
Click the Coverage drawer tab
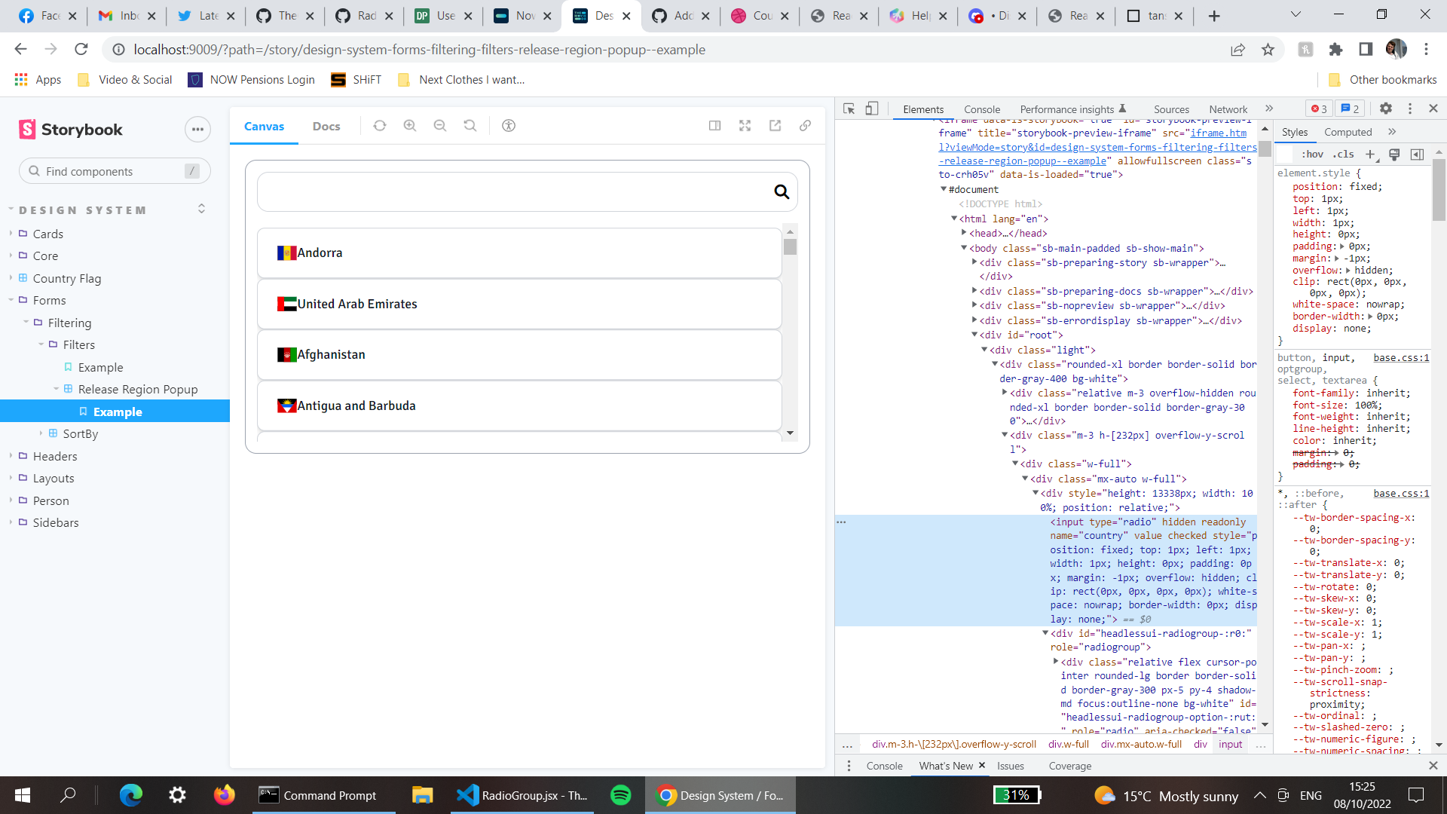(x=1069, y=766)
